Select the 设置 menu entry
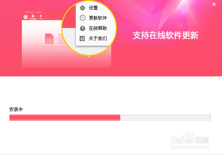This screenshot has width=222, height=155. 93,8
